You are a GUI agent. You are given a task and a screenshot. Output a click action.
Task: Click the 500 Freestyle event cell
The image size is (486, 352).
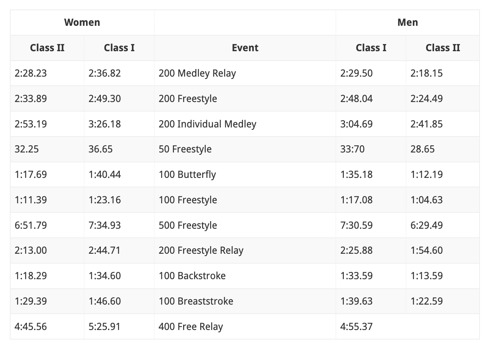coord(245,225)
